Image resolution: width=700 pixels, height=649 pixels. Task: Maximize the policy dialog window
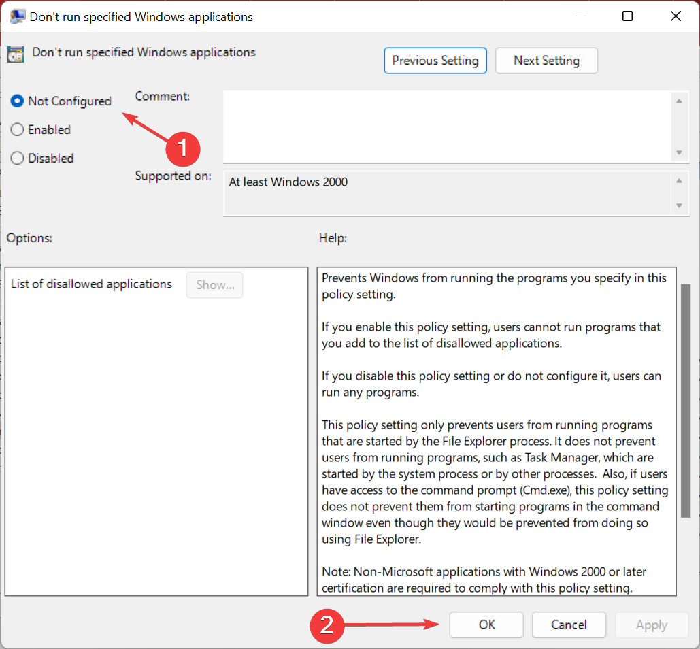click(x=627, y=16)
